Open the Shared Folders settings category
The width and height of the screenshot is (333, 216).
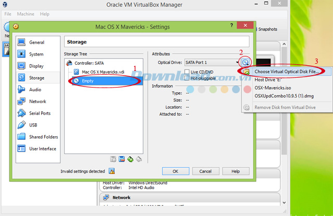coord(38,137)
